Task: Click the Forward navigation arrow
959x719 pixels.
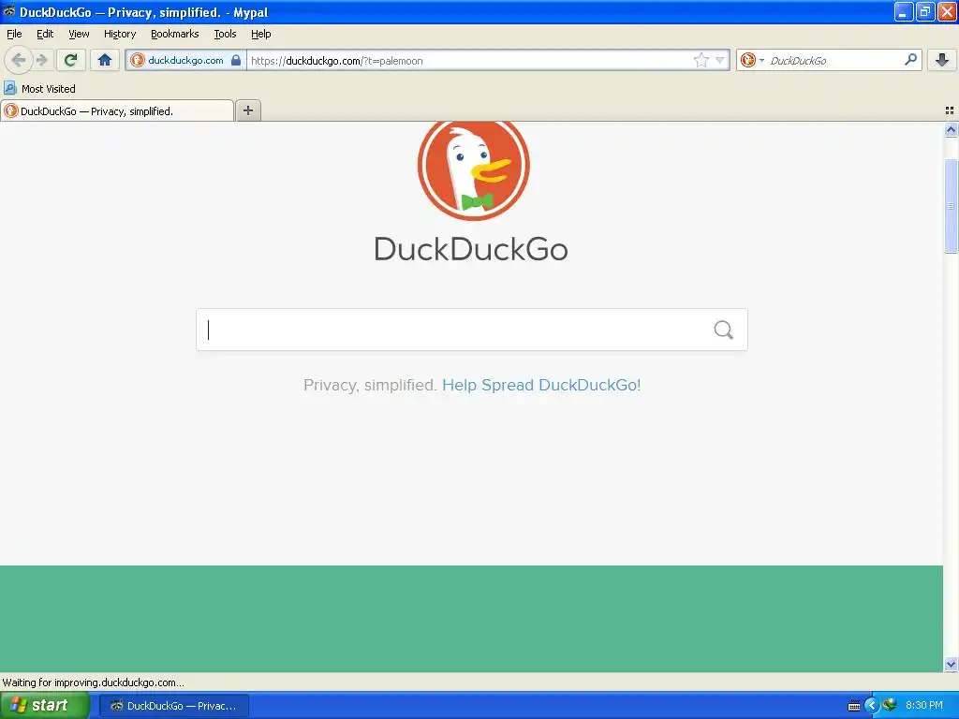Action: click(x=41, y=60)
